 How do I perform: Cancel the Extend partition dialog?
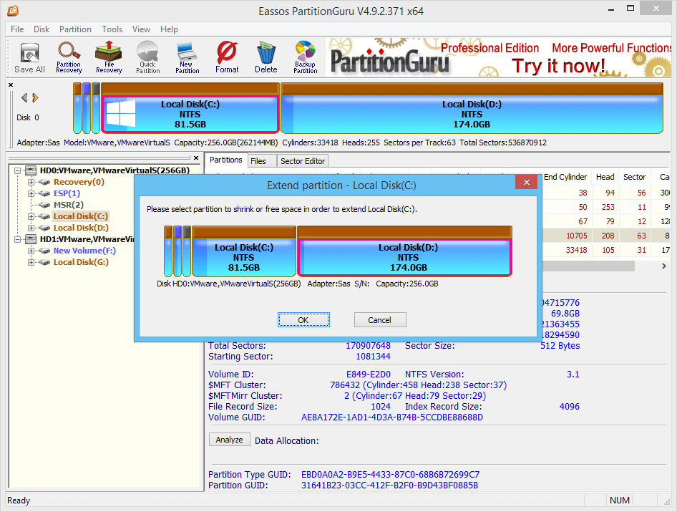[x=379, y=320]
